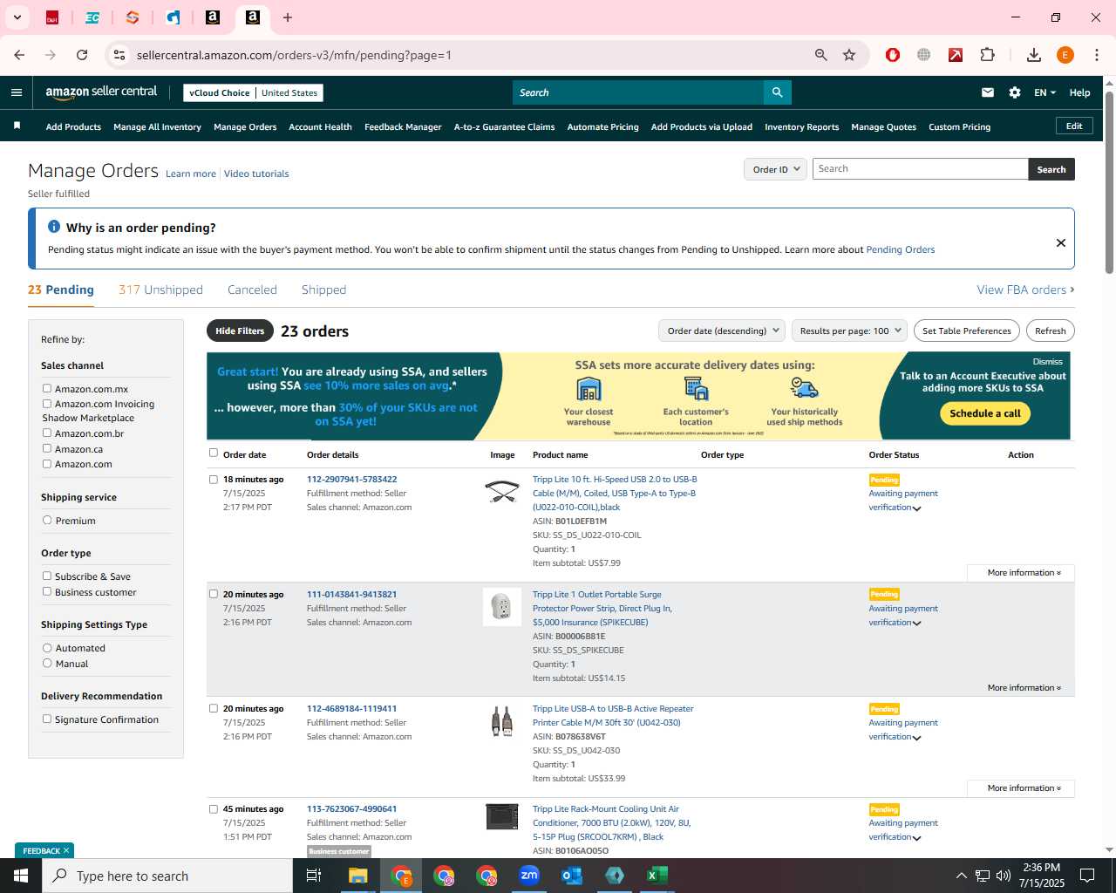This screenshot has width=1116, height=893.
Task: Open Manage All Inventory menu
Action: click(157, 126)
